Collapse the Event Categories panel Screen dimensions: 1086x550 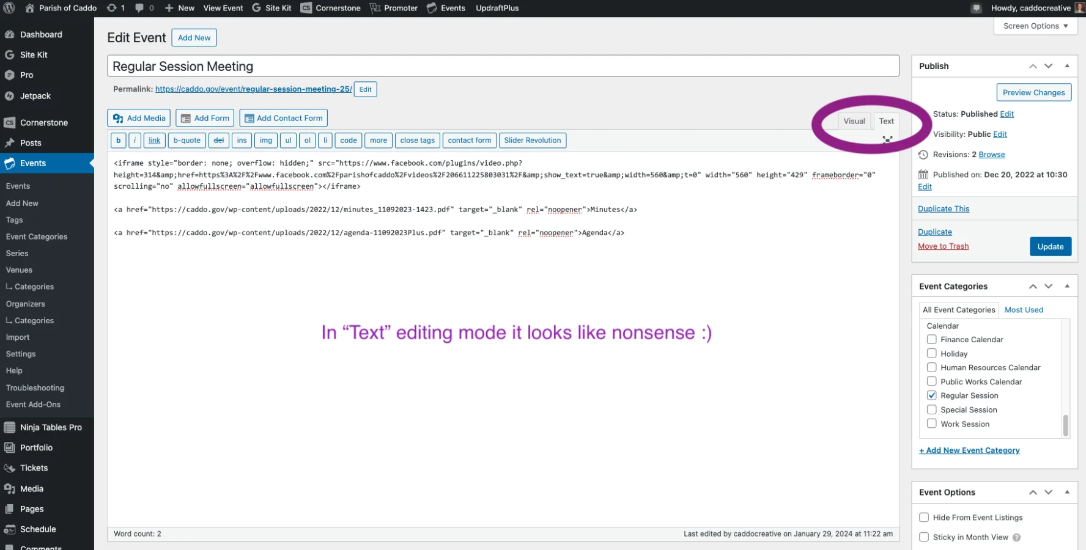pos(1067,286)
